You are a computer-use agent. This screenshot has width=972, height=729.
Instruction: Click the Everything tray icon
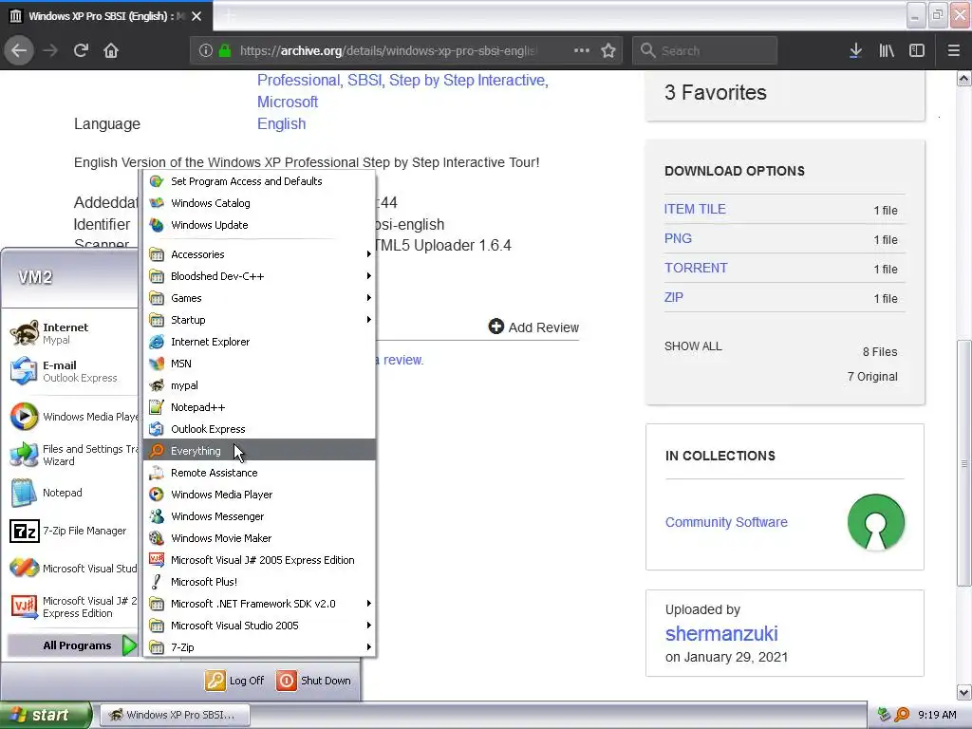point(903,715)
